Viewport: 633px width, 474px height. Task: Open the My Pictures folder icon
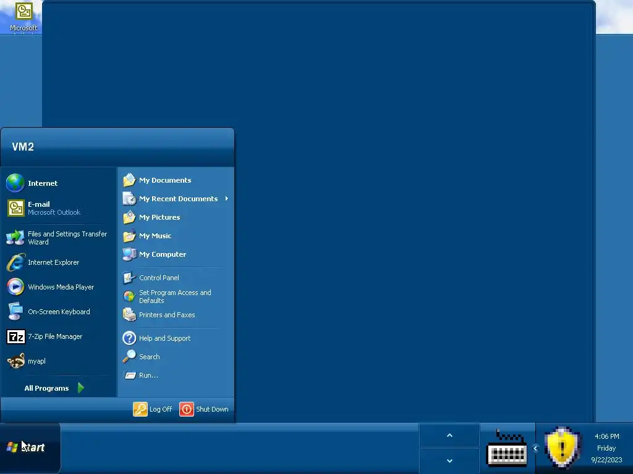coord(129,217)
